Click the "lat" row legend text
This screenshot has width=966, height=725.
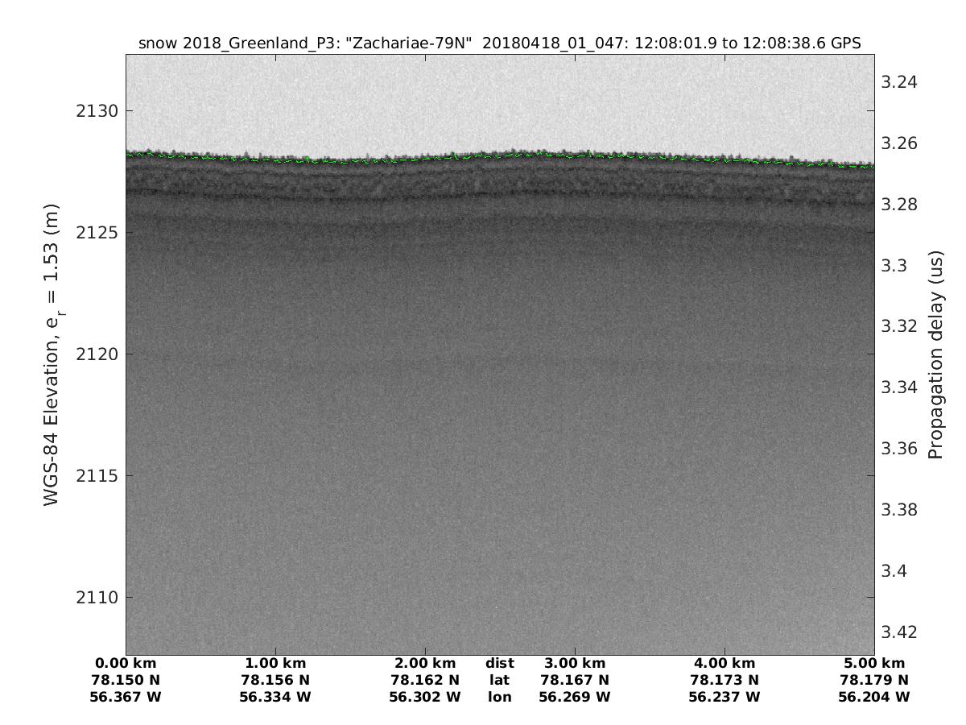[500, 680]
